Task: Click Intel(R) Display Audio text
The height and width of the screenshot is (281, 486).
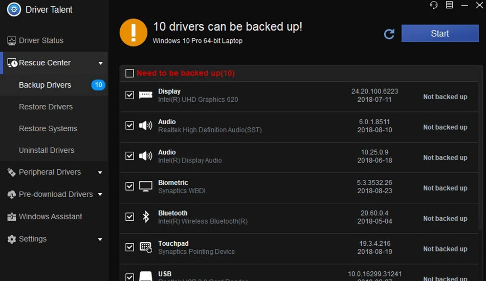Action: (x=190, y=160)
